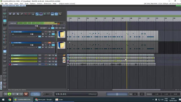This screenshot has height=102, width=181.
Task: Click the envelope move toolbar icon
Action: click(48, 14)
